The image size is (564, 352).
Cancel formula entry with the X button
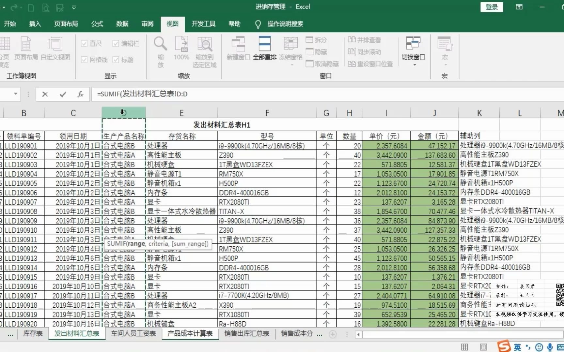coord(45,94)
